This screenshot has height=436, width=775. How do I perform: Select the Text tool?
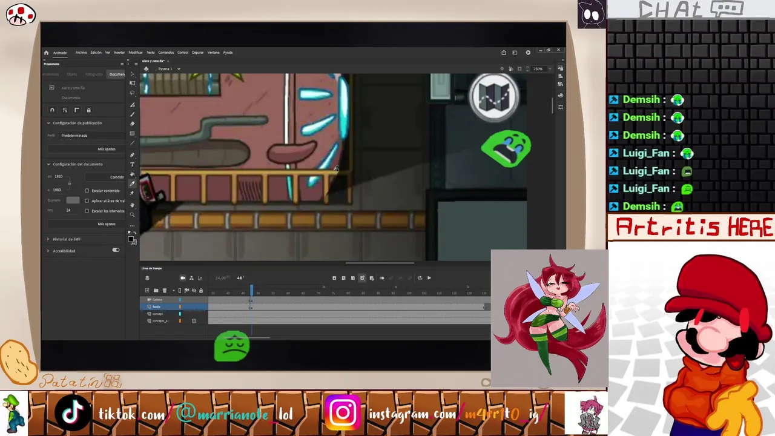click(x=133, y=164)
